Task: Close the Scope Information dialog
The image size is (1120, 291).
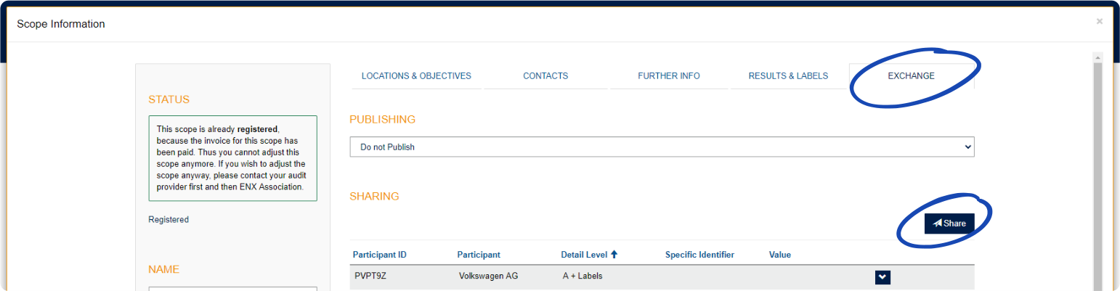Action: coord(1099,22)
